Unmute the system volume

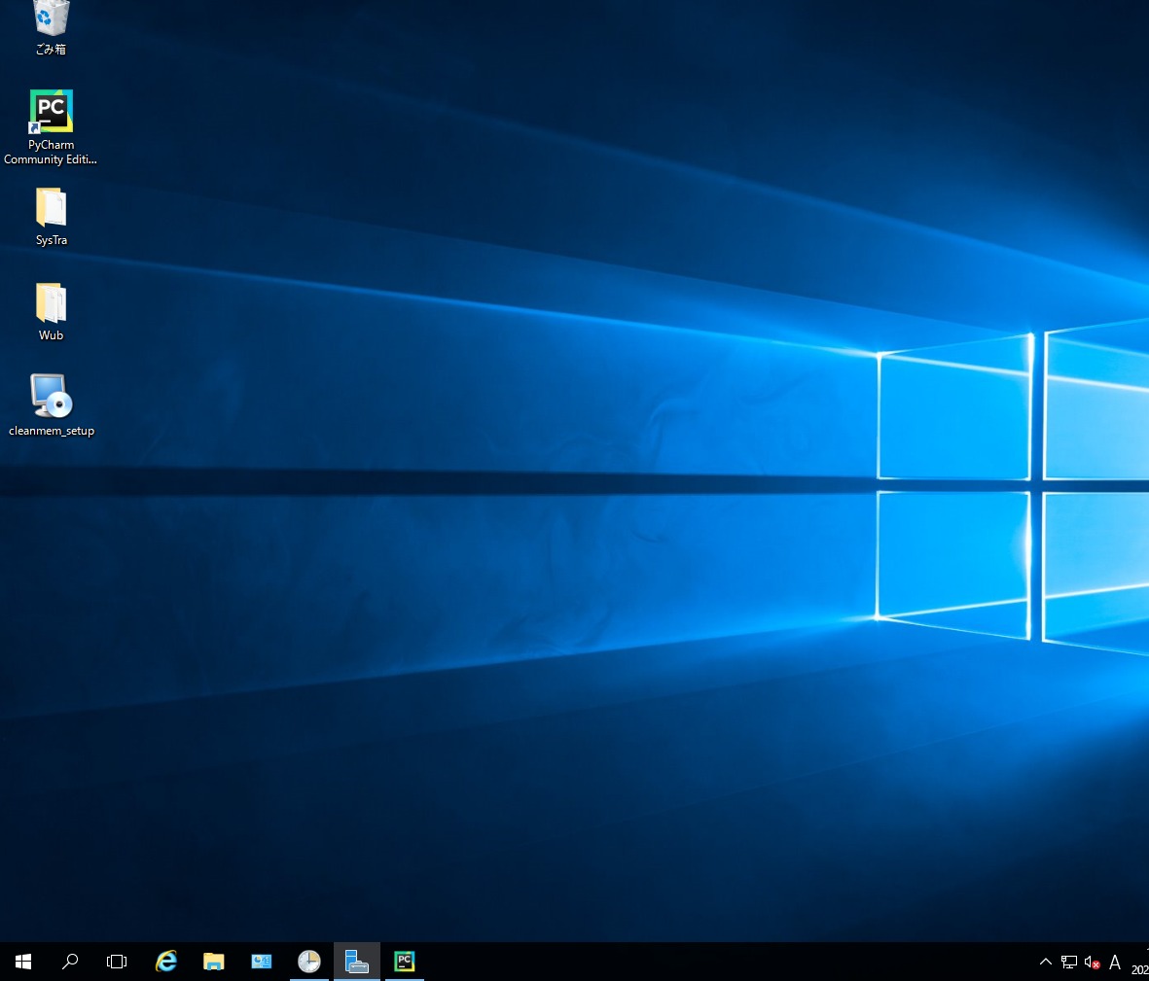[x=1090, y=962]
